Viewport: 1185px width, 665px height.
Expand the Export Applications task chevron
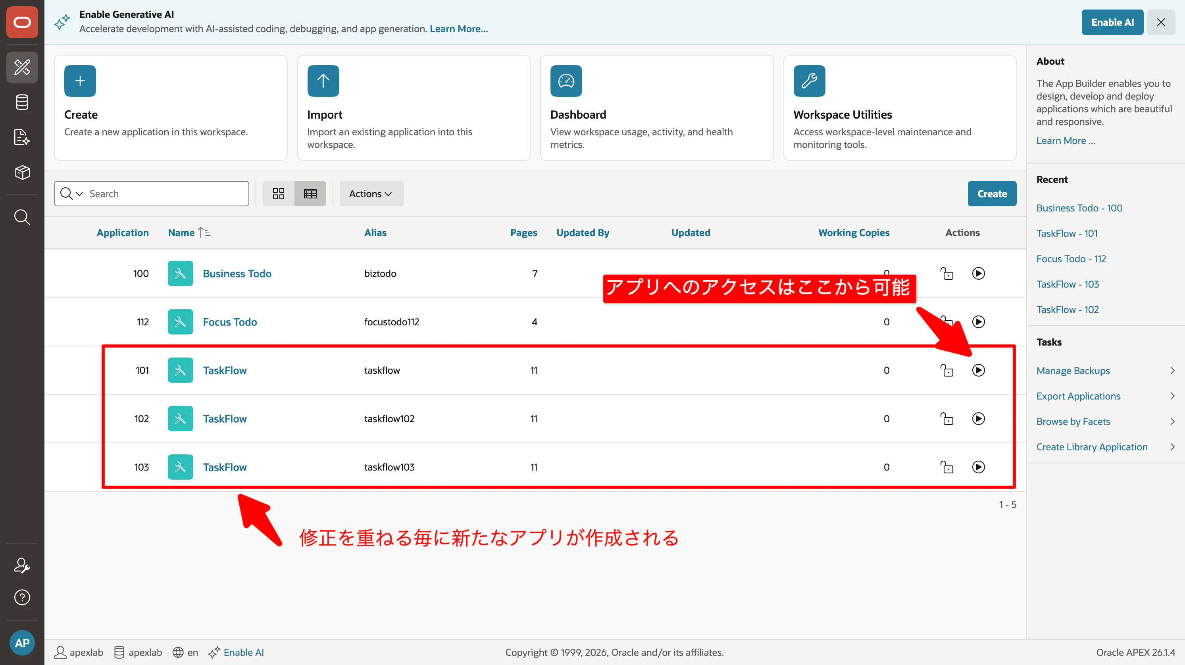click(x=1172, y=396)
